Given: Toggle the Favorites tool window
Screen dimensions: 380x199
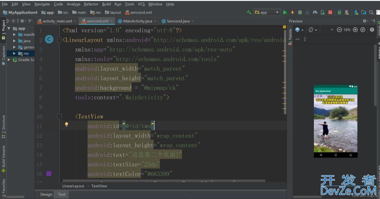Looking at the screenshot, I should coord(3,188).
